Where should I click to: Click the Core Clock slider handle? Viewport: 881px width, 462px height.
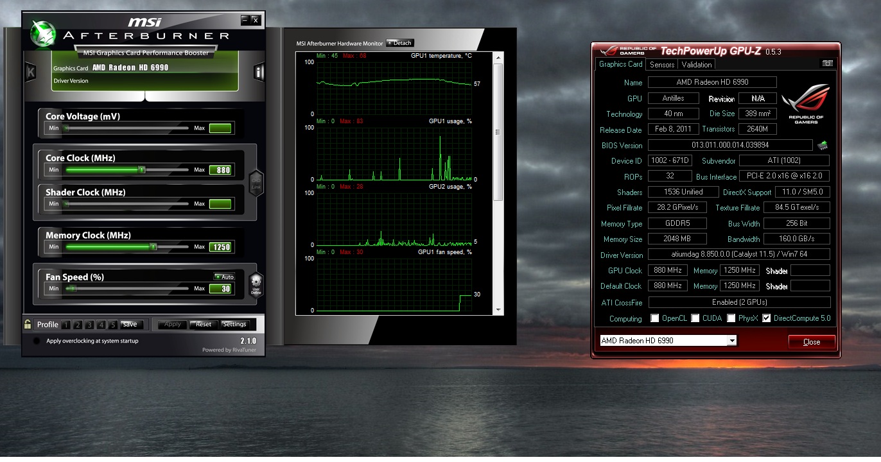pos(142,169)
